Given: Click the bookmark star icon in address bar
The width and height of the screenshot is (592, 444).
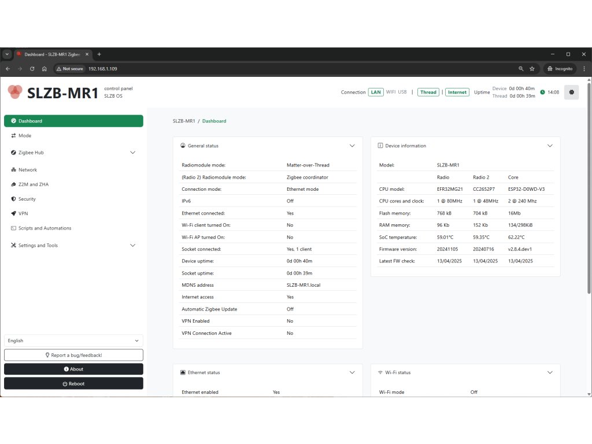Looking at the screenshot, I should 532,68.
